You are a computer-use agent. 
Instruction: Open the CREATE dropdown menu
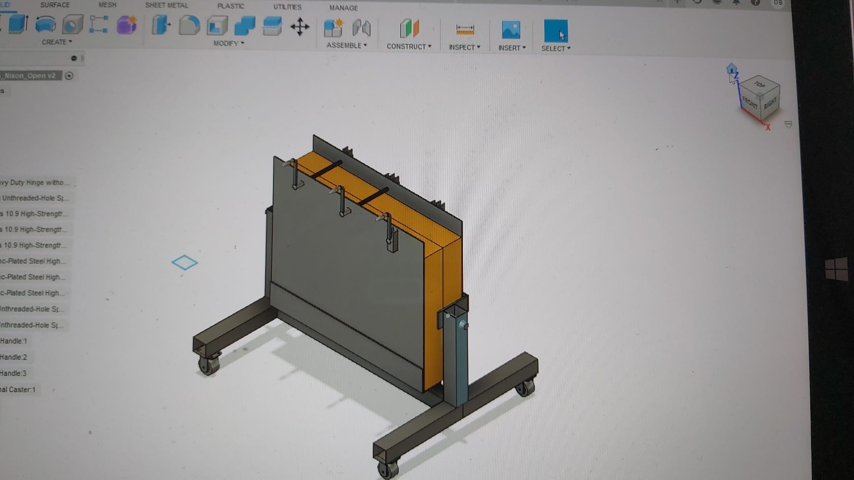(x=57, y=42)
